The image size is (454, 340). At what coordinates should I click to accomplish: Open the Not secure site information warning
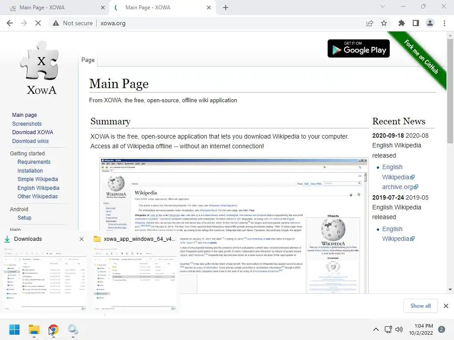73,23
